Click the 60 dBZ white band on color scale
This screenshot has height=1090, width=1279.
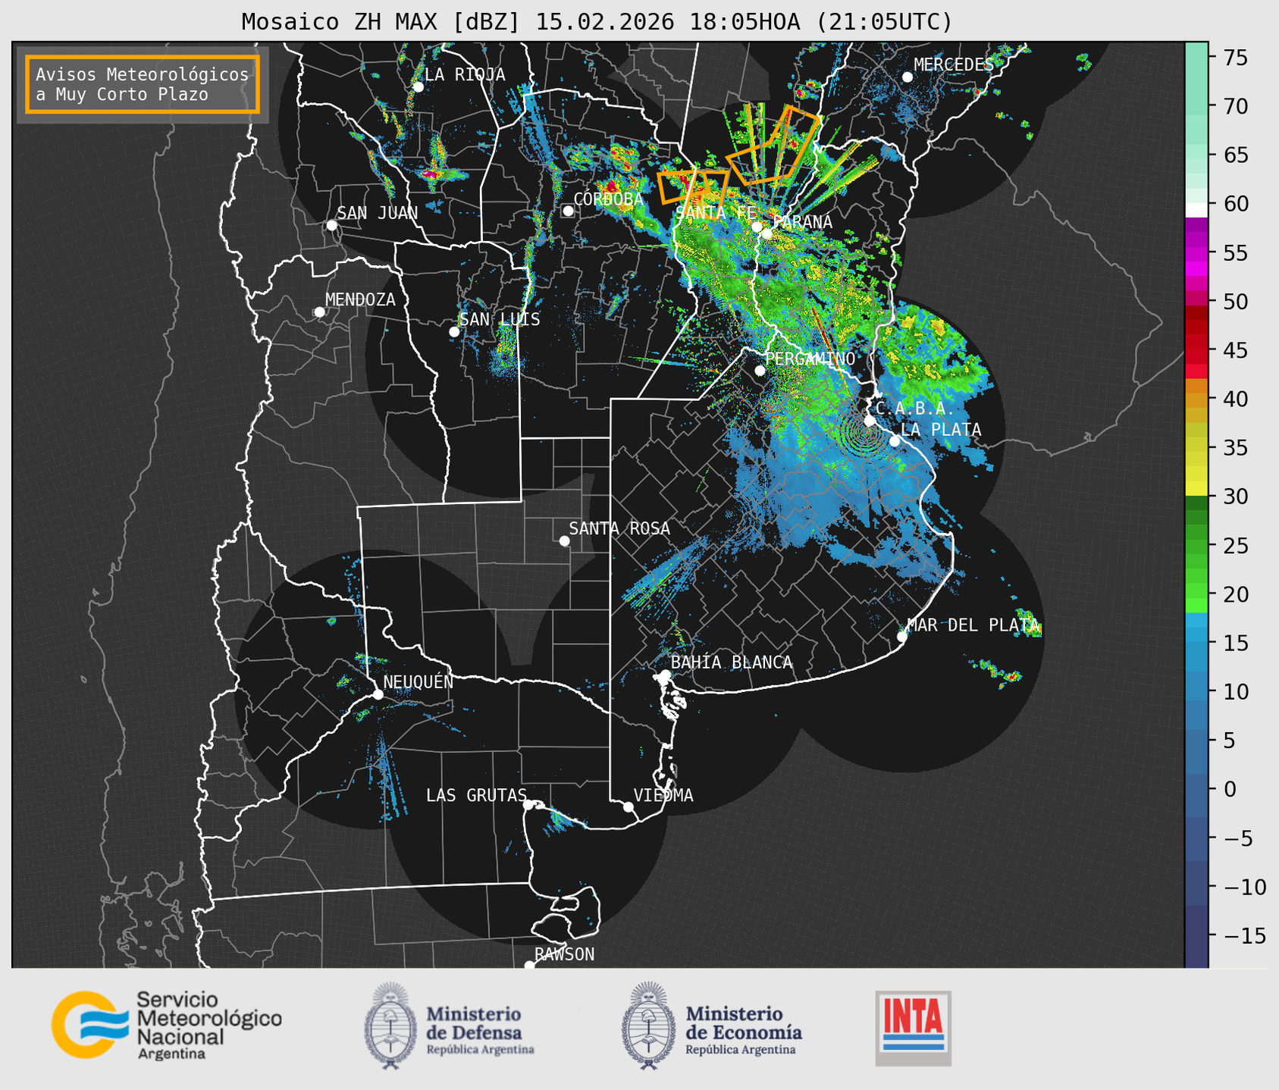pos(1196,208)
